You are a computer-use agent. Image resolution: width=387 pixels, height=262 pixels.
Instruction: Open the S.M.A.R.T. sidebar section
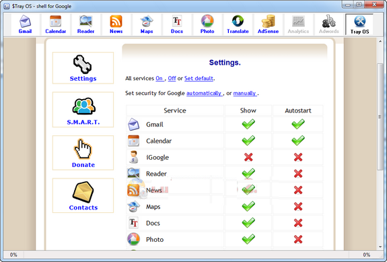pyautogui.click(x=83, y=110)
